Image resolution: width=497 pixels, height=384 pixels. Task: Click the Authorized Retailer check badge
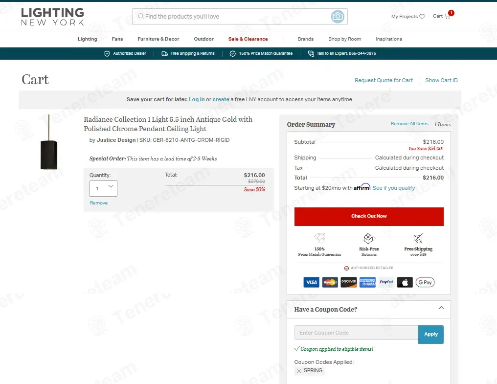(346, 268)
